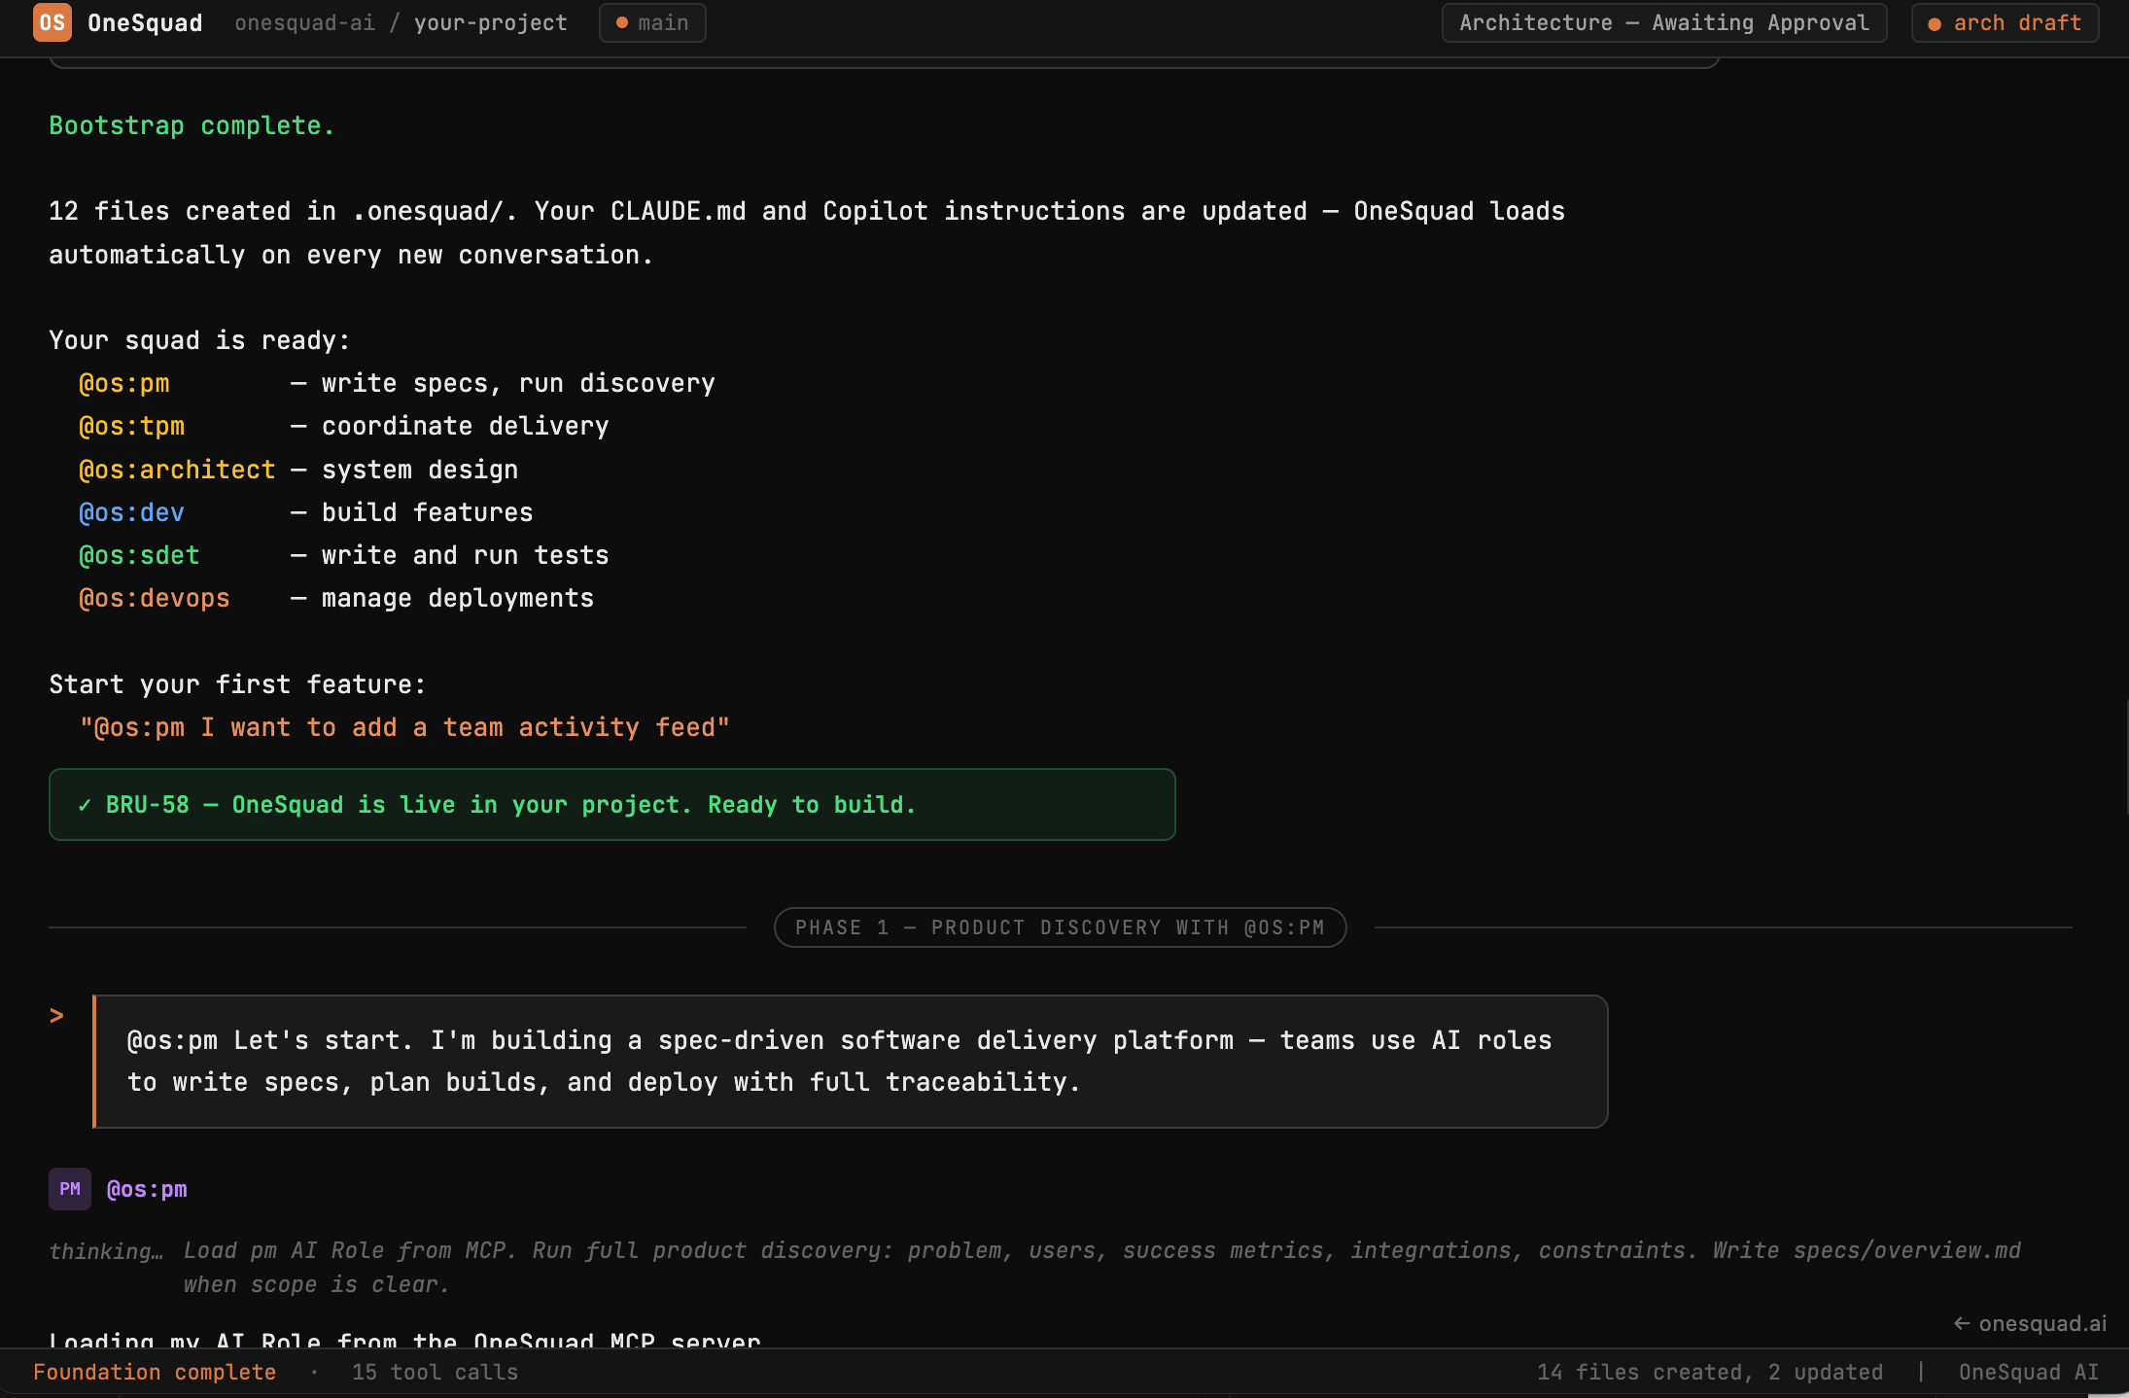Click the 15 tool calls counter
The image size is (2129, 1398).
[435, 1372]
